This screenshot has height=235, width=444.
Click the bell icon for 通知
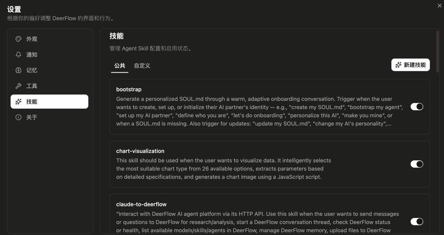18,55
